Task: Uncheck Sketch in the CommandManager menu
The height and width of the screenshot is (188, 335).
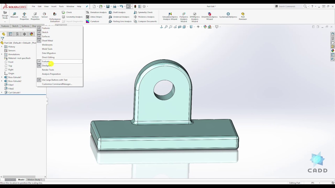Action: pyautogui.click(x=60, y=32)
